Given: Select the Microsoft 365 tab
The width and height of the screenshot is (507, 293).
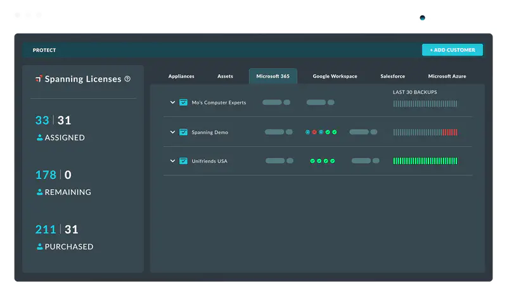Looking at the screenshot, I should click(273, 76).
